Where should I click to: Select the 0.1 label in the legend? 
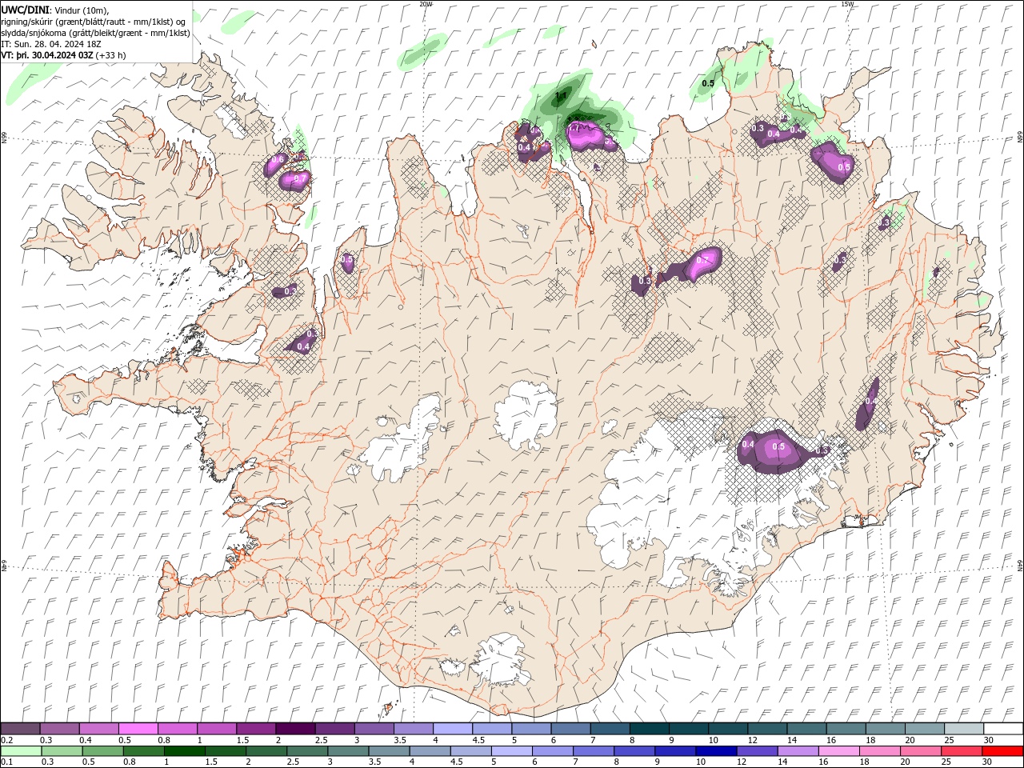coord(7,762)
